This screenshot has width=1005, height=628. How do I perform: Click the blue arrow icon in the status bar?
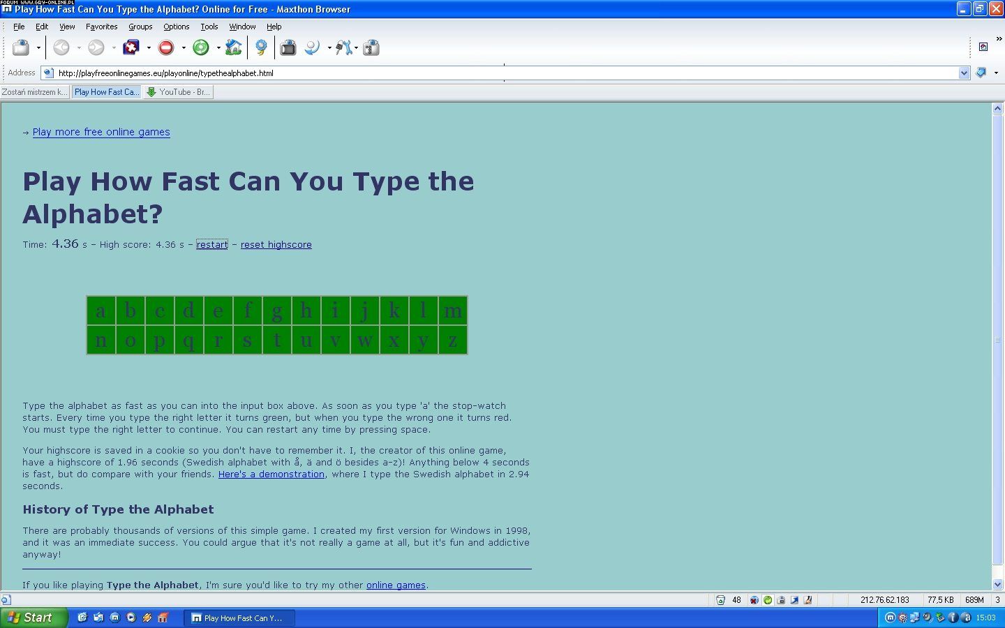pyautogui.click(x=795, y=600)
